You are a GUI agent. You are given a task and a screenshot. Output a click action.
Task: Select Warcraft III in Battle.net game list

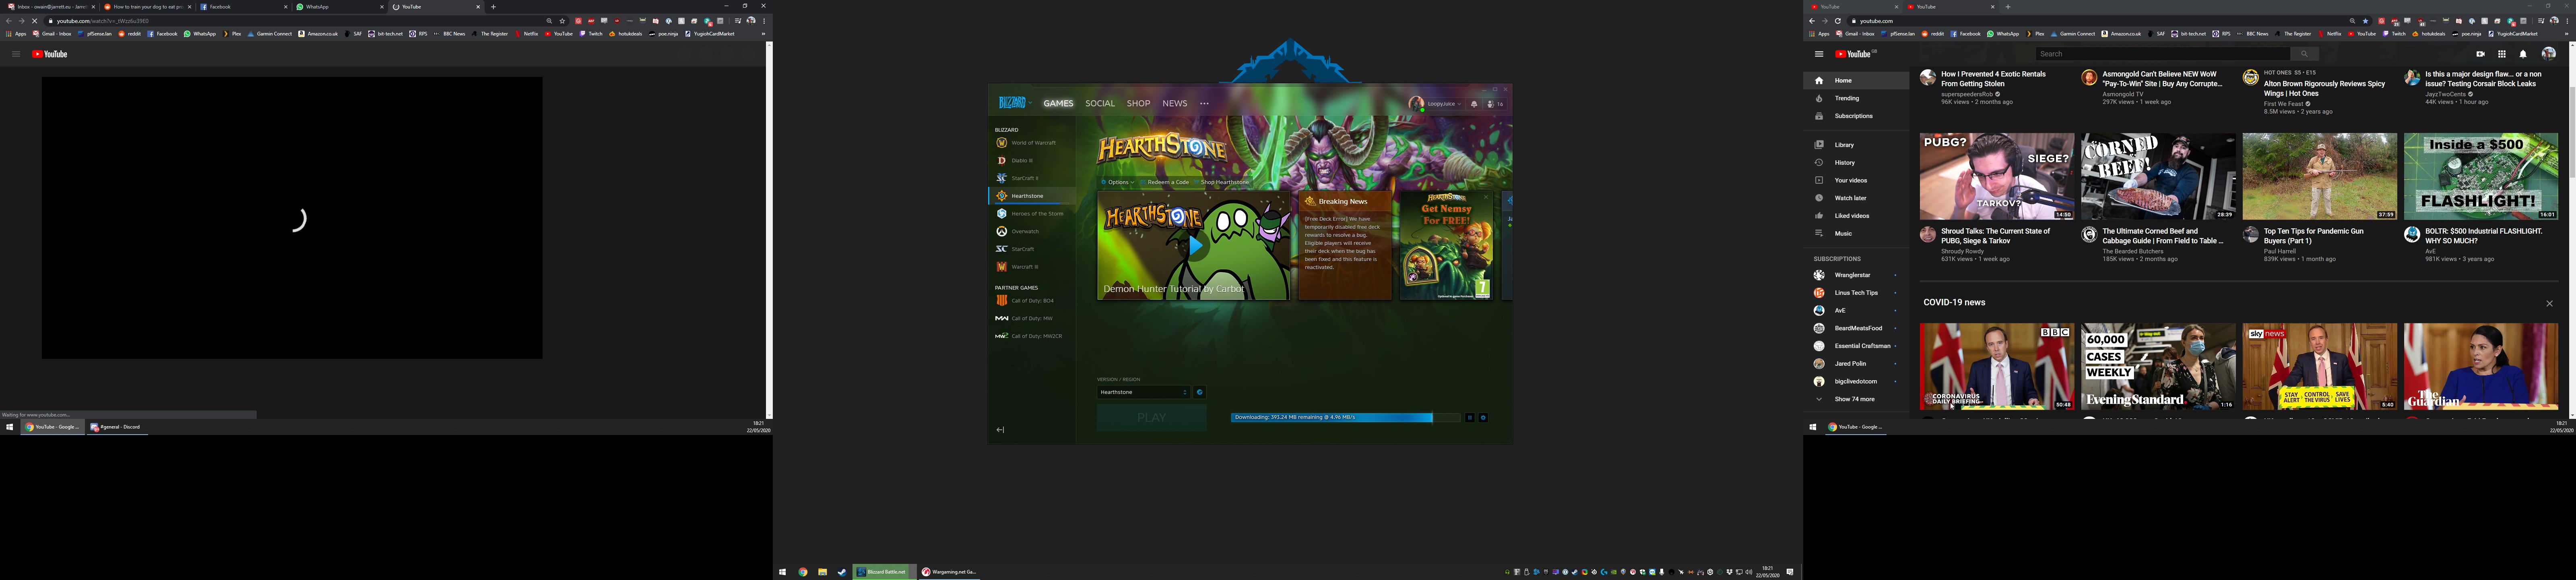click(x=1032, y=267)
